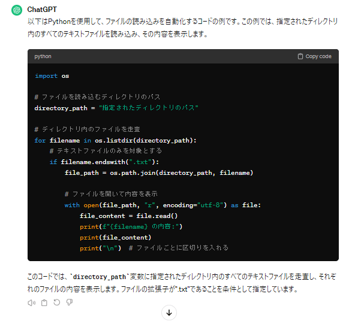361x327 pixels.
Task: Click the comment '# ファイルを開いて内容を表示'
Action: 111,194
